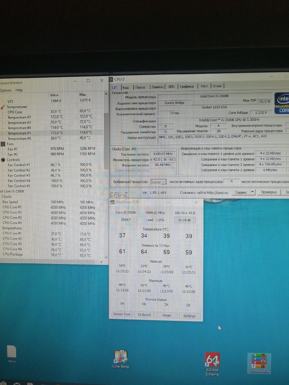This screenshot has width=289, height=385.
Task: Click the RealTemp title bar icon
Action: [x=112, y=202]
